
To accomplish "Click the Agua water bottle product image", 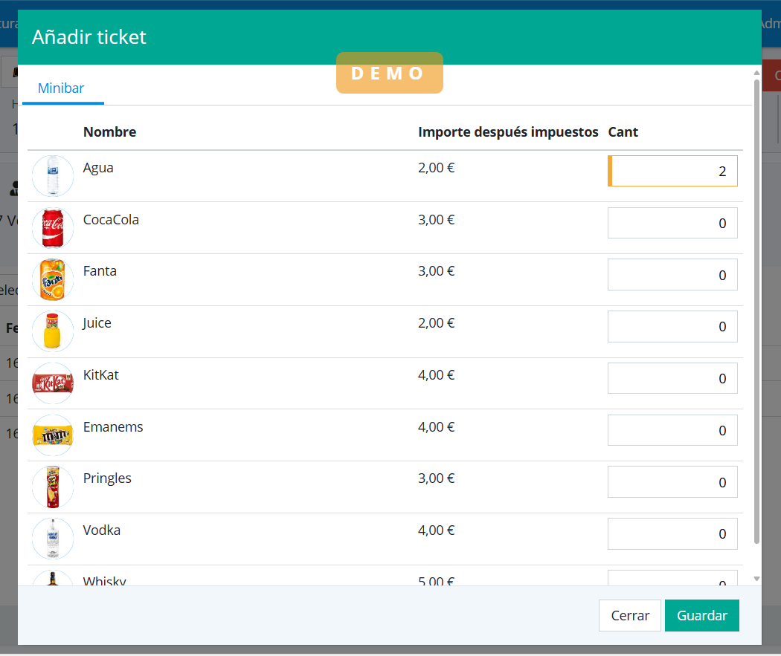I will [x=53, y=176].
